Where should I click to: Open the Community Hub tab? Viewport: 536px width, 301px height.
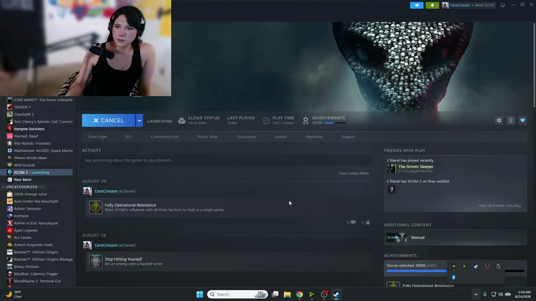pyautogui.click(x=165, y=137)
